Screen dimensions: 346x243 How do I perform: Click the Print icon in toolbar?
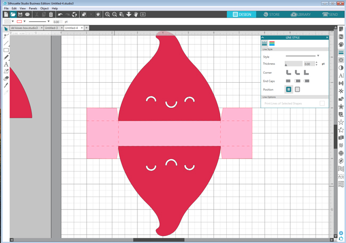(28, 15)
